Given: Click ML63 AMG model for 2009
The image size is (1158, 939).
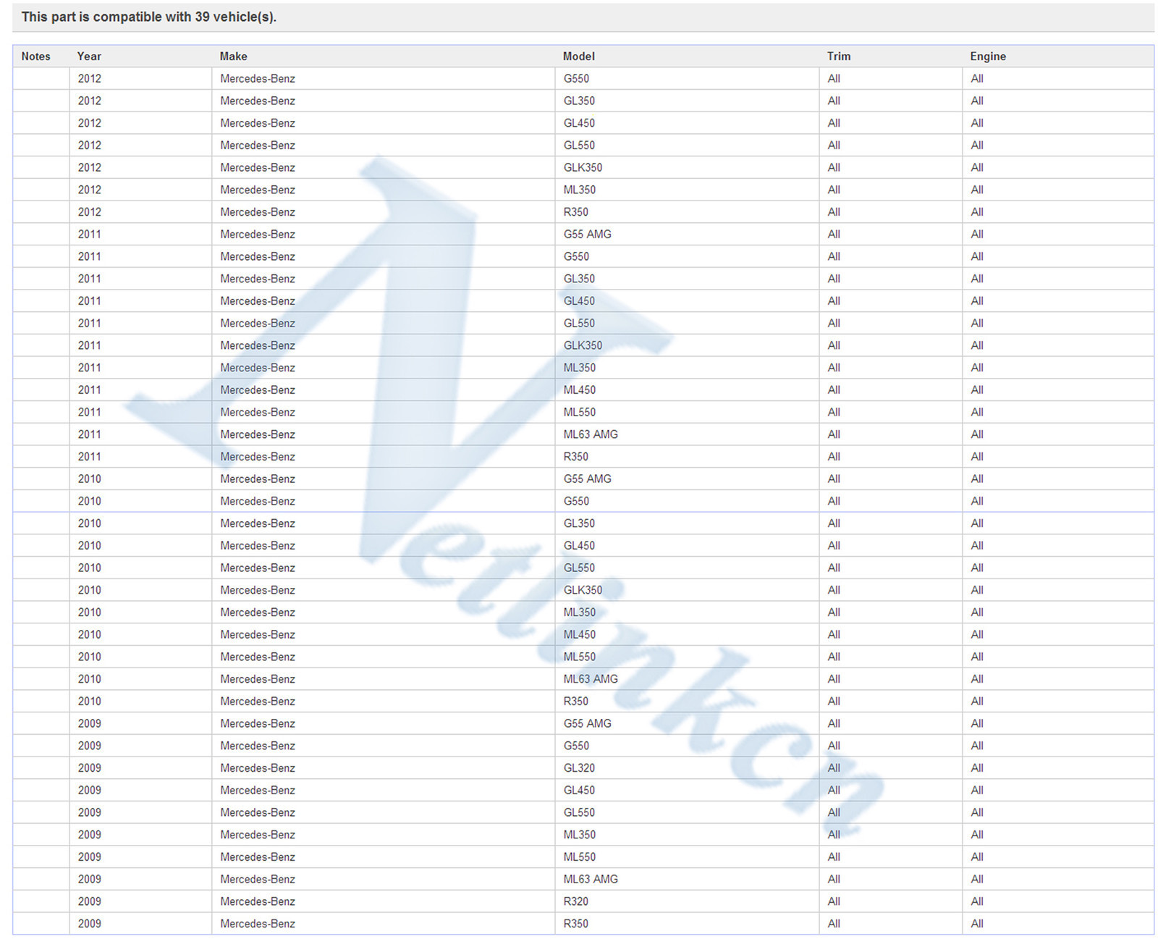Looking at the screenshot, I should 591,880.
